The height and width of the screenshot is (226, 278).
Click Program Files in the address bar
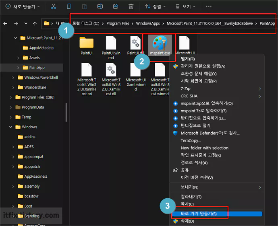point(118,23)
